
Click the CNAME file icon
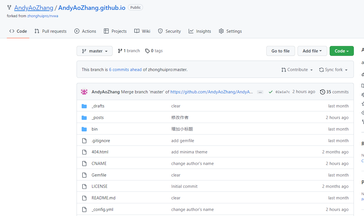pyautogui.click(x=84, y=164)
